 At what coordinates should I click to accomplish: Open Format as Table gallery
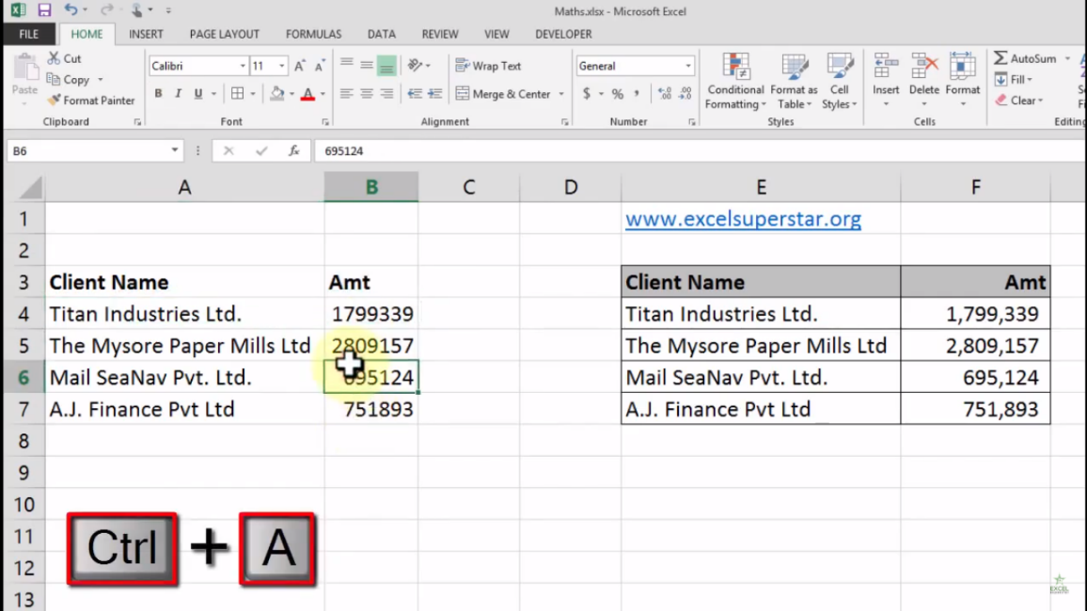(794, 81)
